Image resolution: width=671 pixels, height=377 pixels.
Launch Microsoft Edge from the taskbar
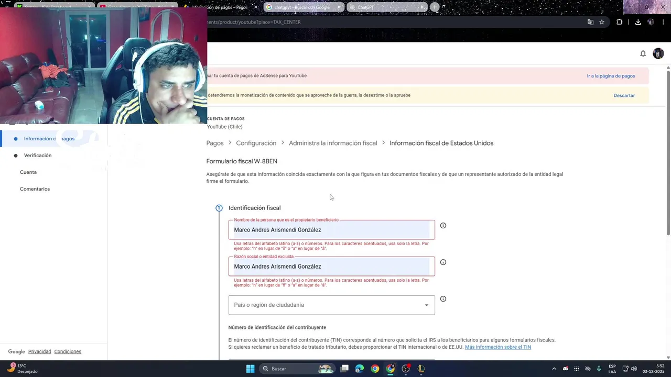360,369
